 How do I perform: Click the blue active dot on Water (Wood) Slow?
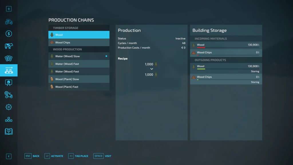[x=106, y=56]
